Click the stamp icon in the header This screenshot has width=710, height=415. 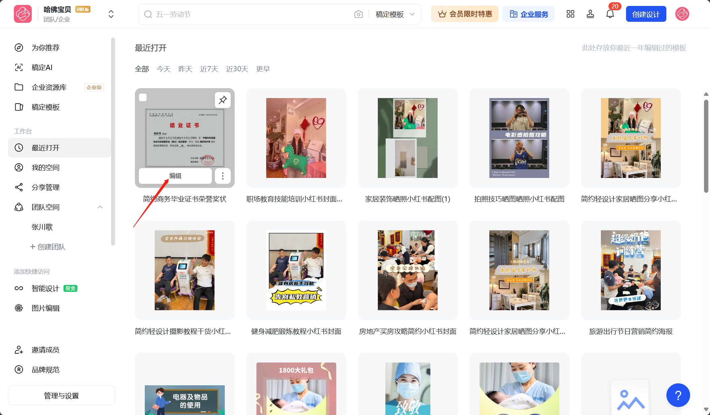point(590,14)
